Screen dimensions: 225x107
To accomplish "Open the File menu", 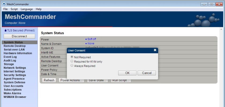I will 5,9.
